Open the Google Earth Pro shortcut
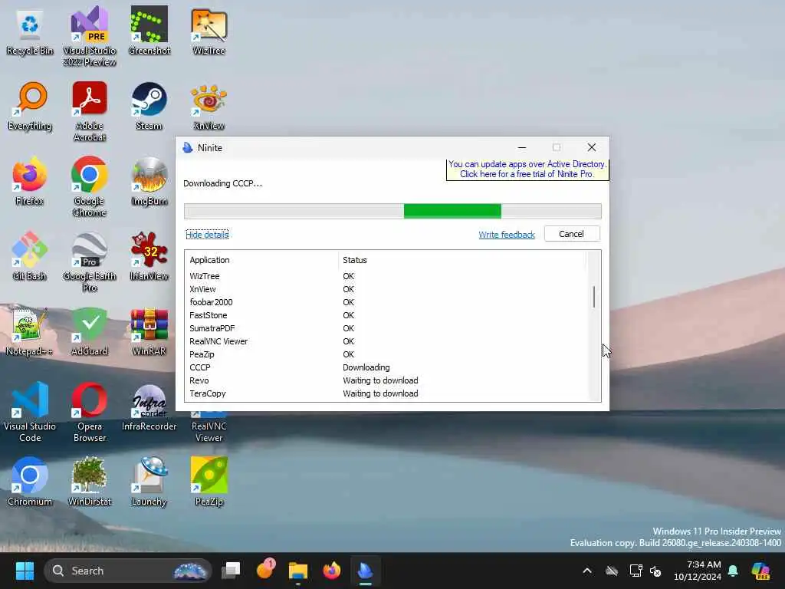Screen dimensions: 785x589 [x=90, y=262]
